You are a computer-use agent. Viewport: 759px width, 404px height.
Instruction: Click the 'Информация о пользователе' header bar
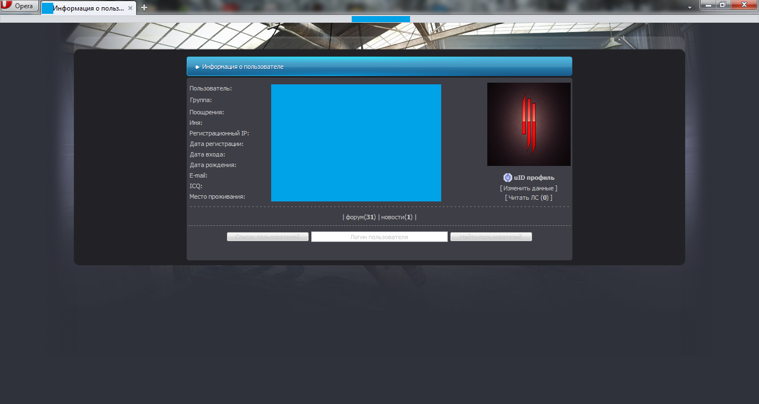[x=379, y=67]
